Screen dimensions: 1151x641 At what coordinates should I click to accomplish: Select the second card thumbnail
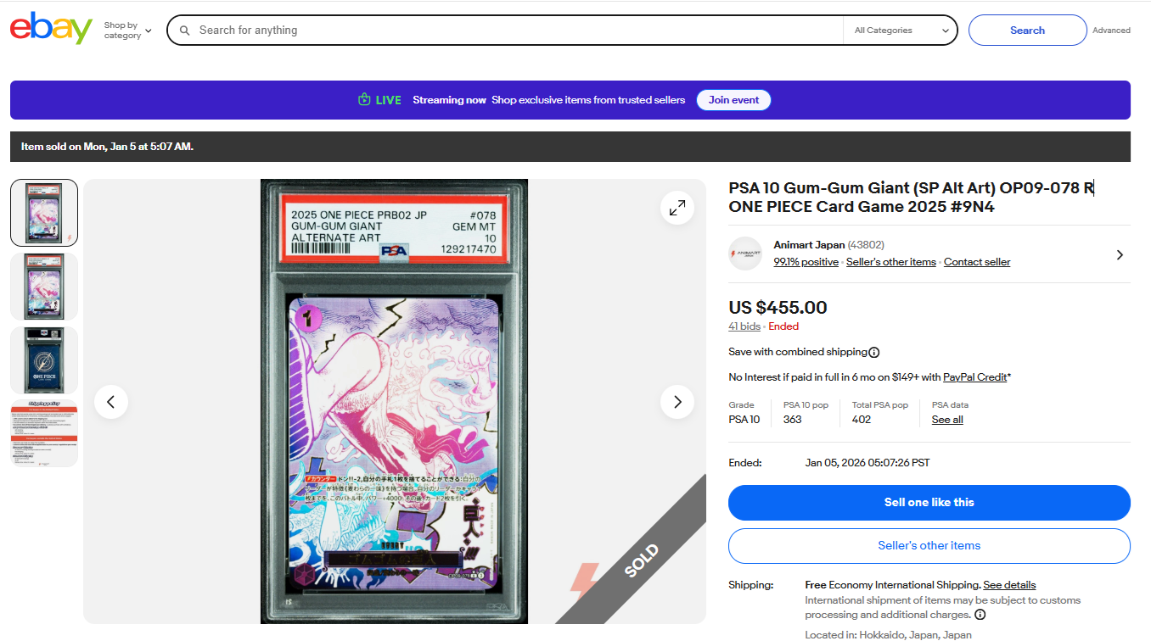[44, 286]
